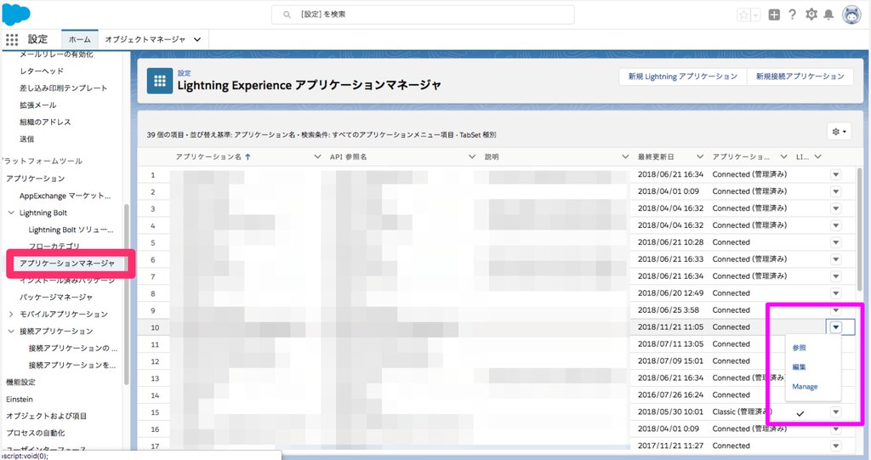871x460 pixels.
Task: Switch to オブジェクトマネージャ tab
Action: coord(145,39)
